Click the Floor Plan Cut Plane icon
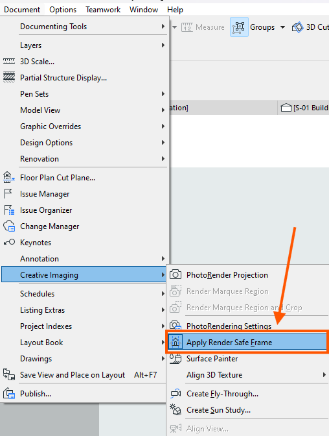This screenshot has height=436, width=329. 8,177
